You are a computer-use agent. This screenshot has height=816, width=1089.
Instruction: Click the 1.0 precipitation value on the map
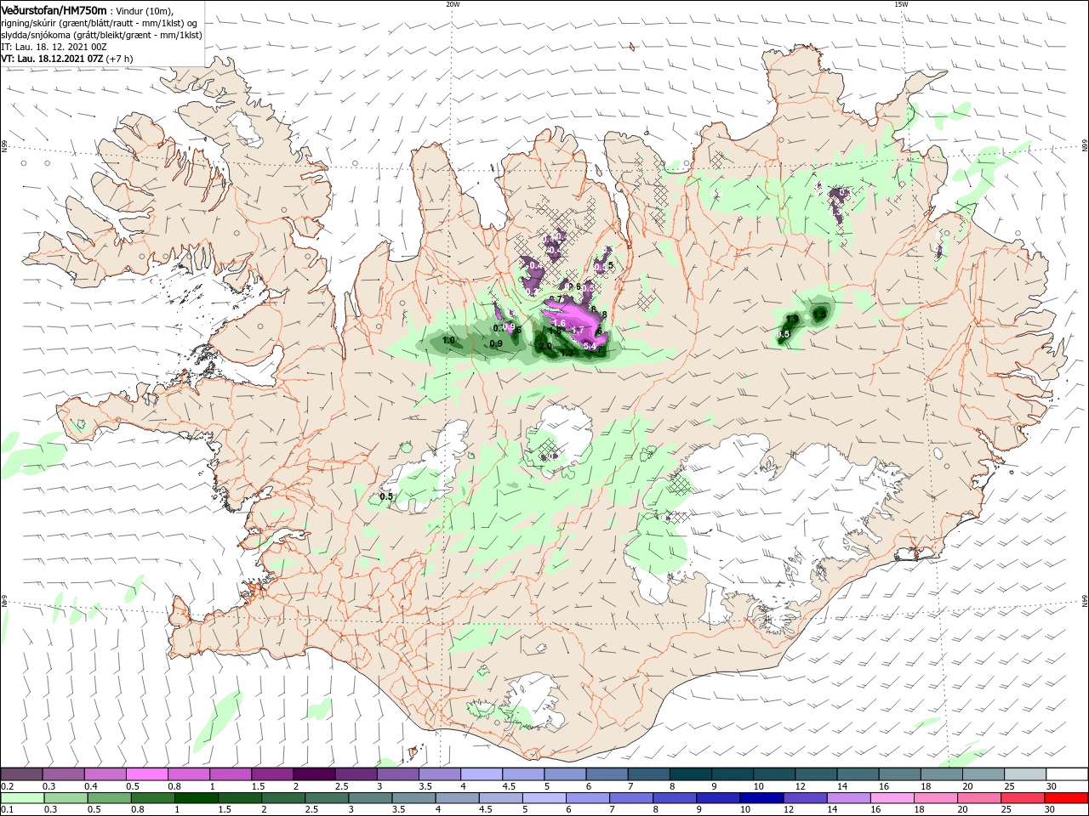tap(448, 341)
